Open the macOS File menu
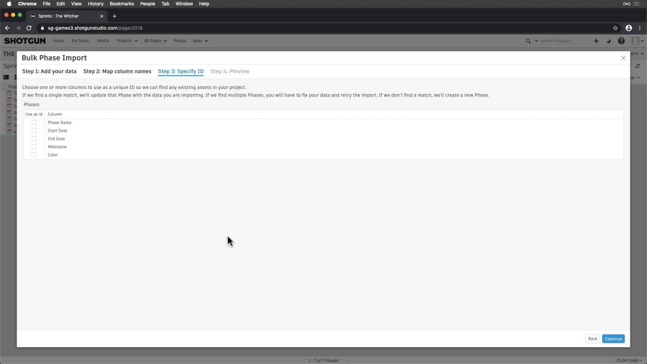The image size is (647, 364). (47, 4)
